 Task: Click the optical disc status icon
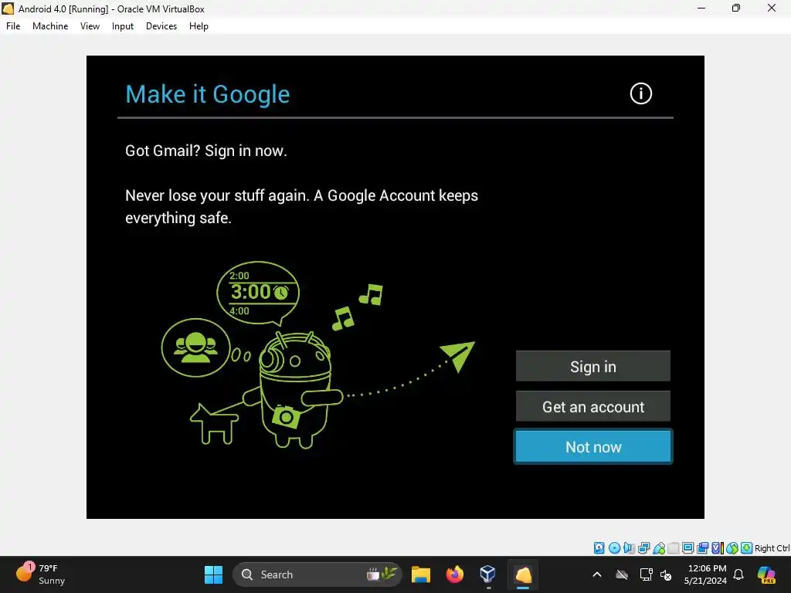[614, 548]
